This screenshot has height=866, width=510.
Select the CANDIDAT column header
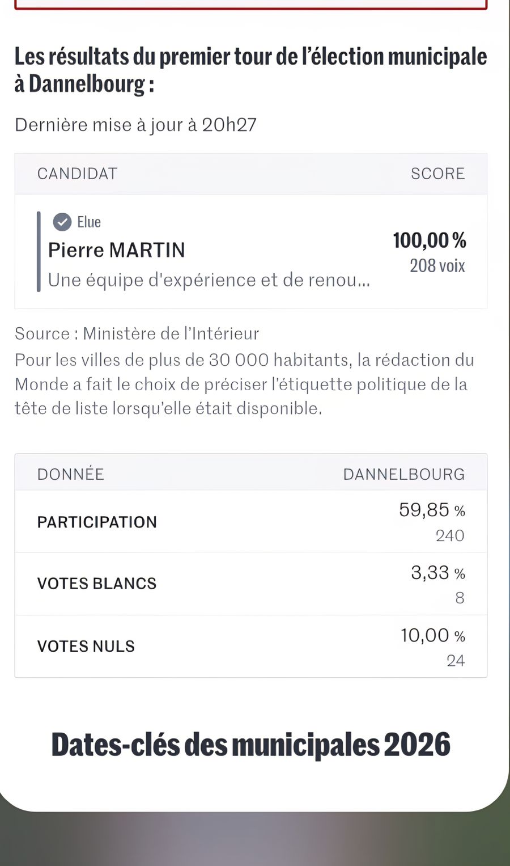77,174
